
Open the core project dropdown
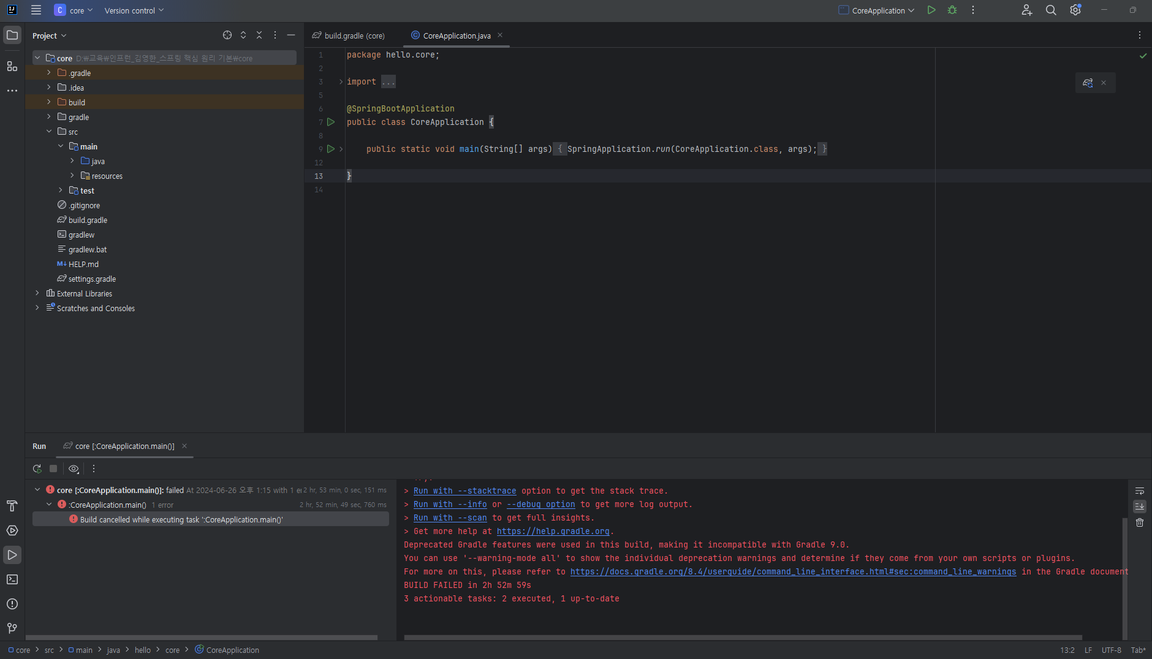point(74,10)
